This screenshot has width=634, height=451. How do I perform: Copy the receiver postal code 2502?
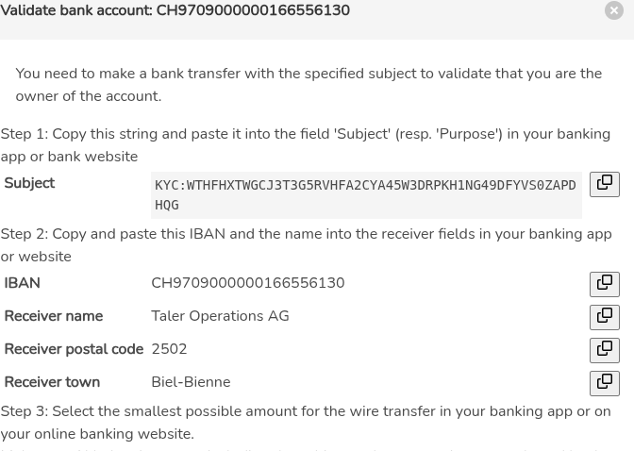coord(604,350)
